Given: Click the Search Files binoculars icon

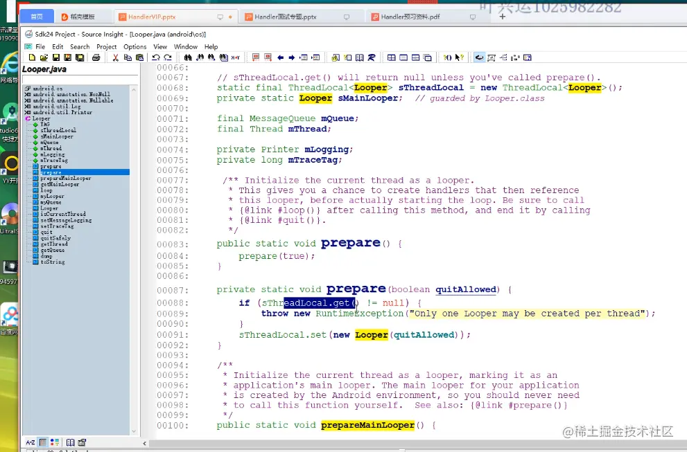Looking at the screenshot, I should [223, 57].
